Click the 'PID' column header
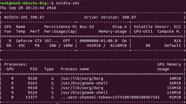This screenshot has width=186, height=104. point(34,69)
